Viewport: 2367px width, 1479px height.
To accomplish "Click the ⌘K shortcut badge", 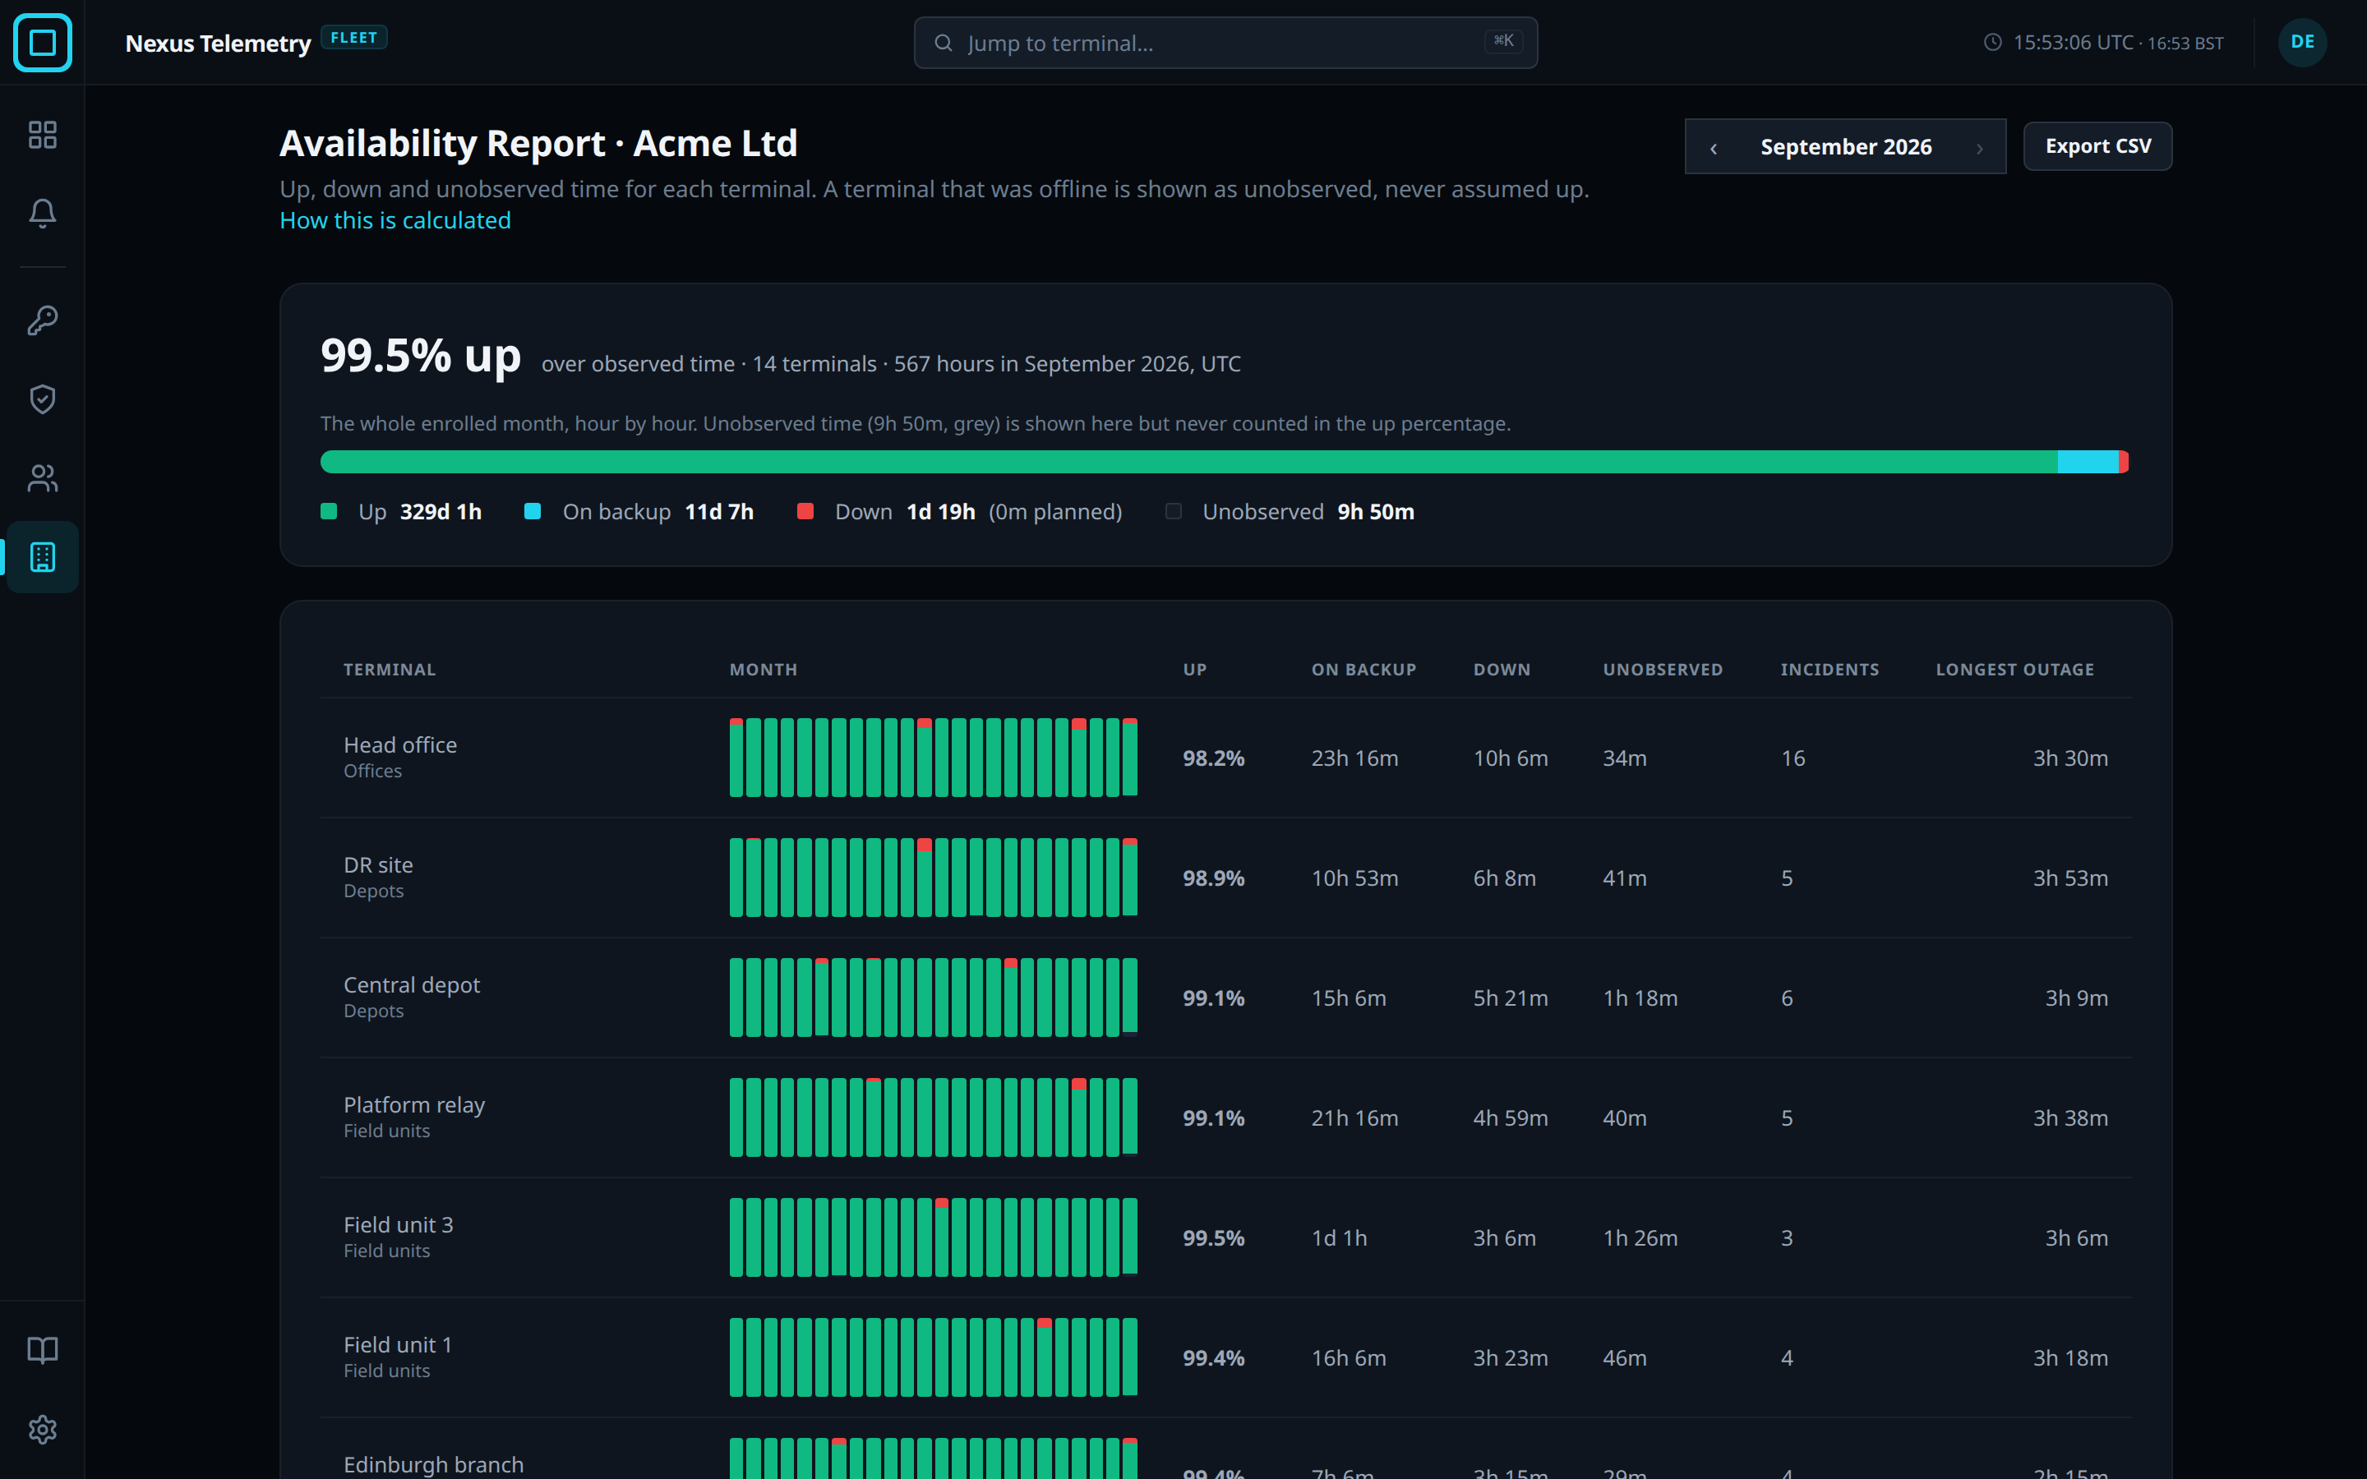I will point(1503,41).
